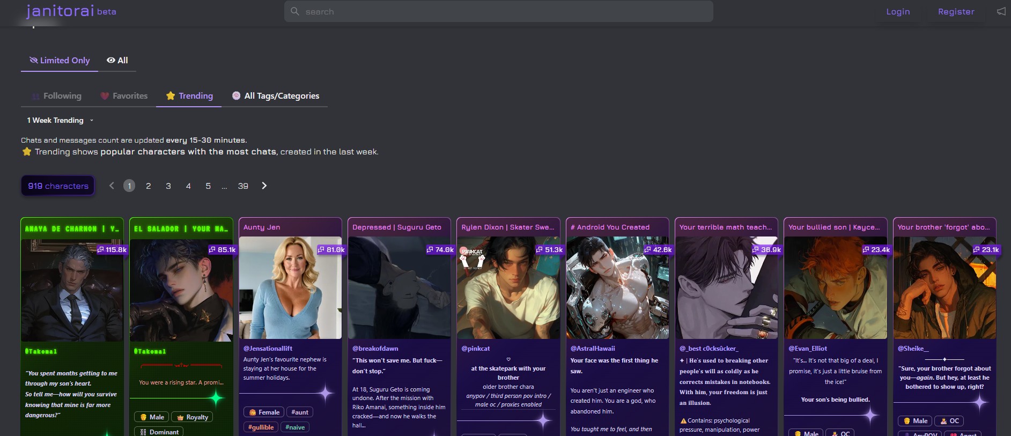
Task: Click 23.4k chat count badge
Action: [876, 249]
